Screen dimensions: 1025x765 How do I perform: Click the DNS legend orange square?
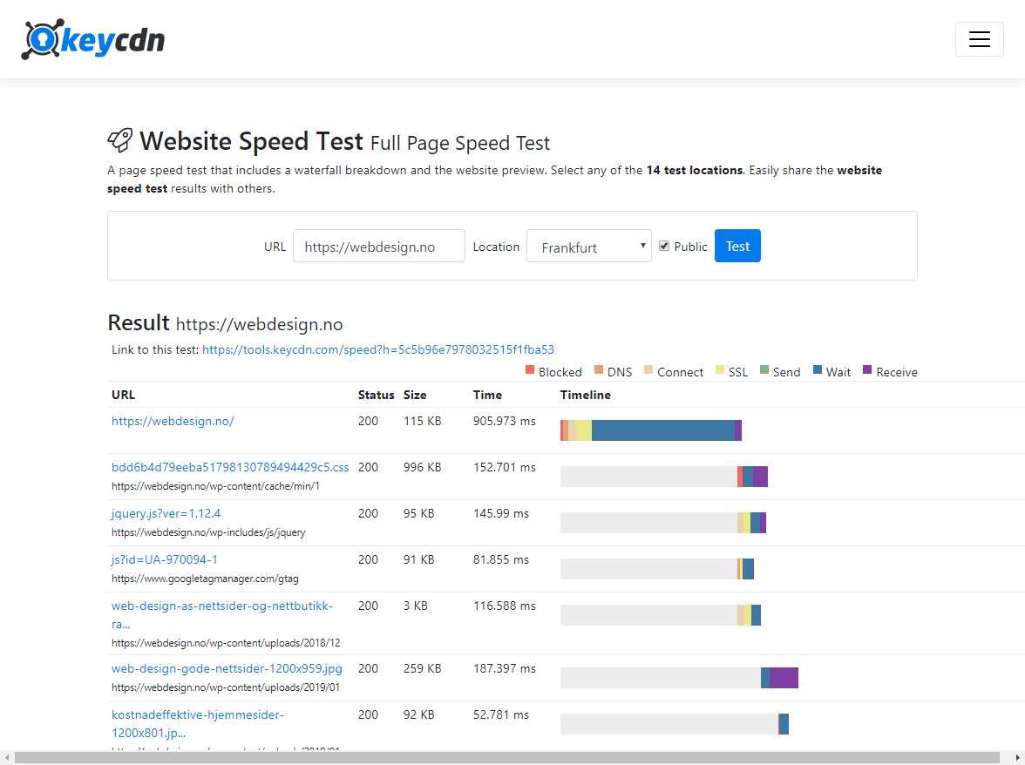pos(599,370)
